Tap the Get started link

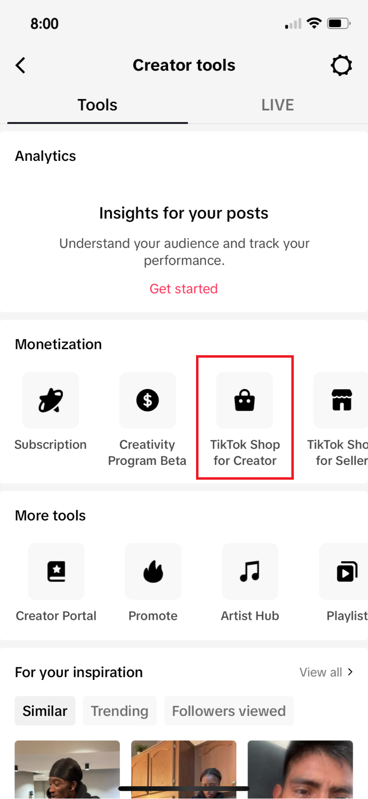pyautogui.click(x=184, y=289)
